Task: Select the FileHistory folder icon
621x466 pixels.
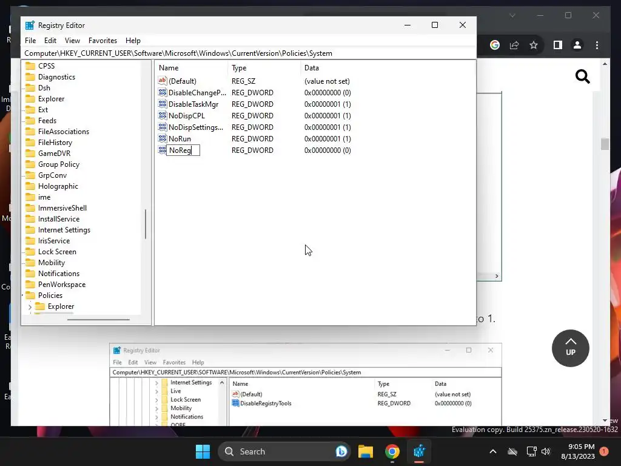Action: coord(30,142)
